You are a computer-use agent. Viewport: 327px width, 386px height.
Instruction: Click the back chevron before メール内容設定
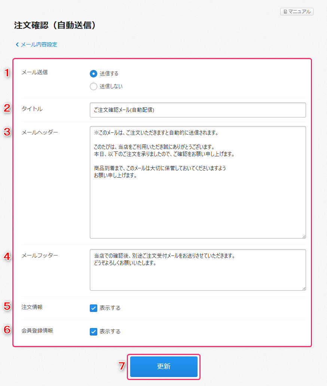pos(17,45)
